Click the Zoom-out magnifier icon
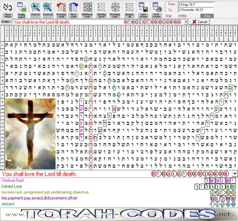The image size is (238, 221). coord(48,7)
